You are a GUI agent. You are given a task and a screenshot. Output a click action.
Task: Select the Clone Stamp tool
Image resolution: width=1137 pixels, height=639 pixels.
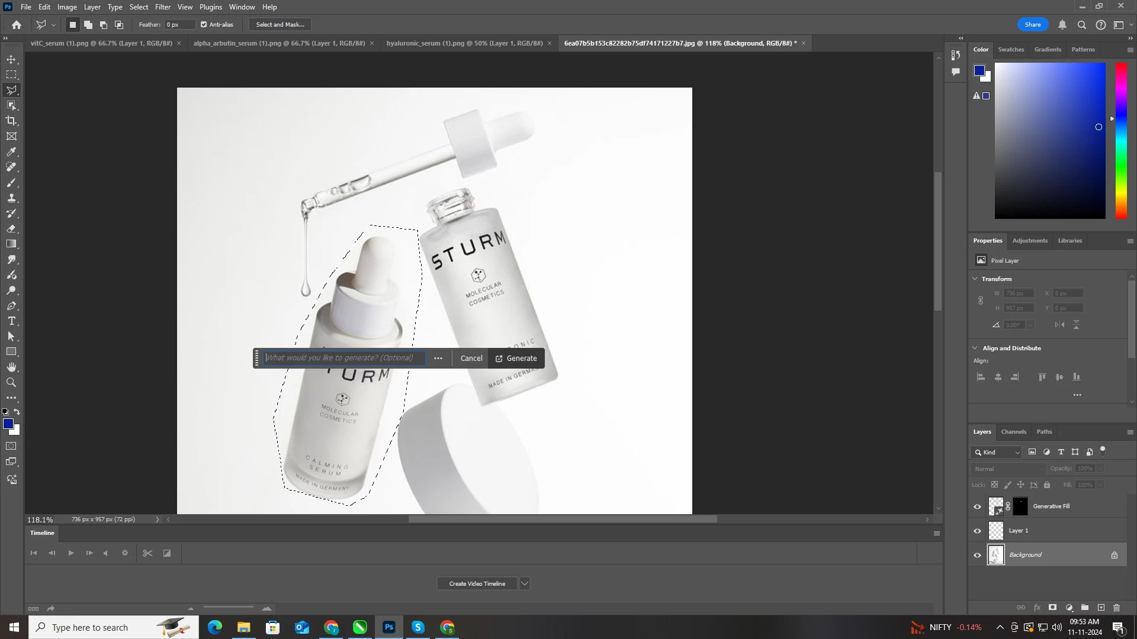point(11,198)
